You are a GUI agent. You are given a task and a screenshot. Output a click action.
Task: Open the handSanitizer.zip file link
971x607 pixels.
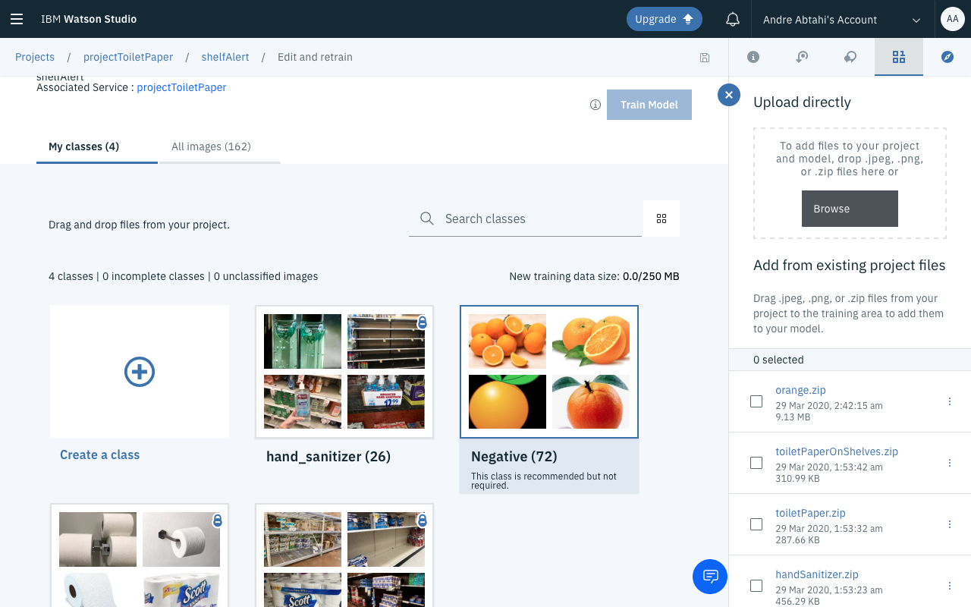tap(817, 574)
